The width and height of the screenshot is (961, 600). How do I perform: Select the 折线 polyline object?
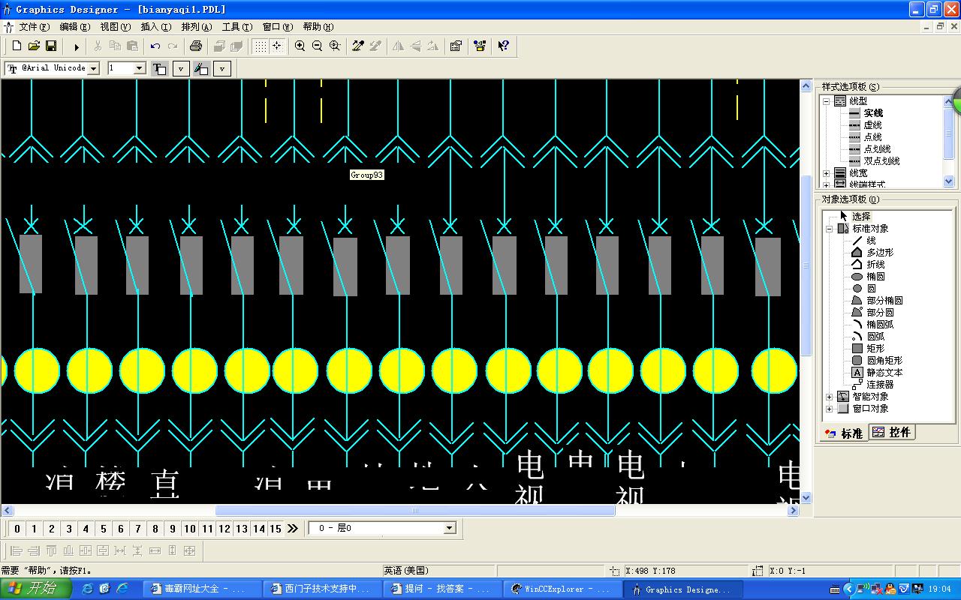pyautogui.click(x=875, y=265)
